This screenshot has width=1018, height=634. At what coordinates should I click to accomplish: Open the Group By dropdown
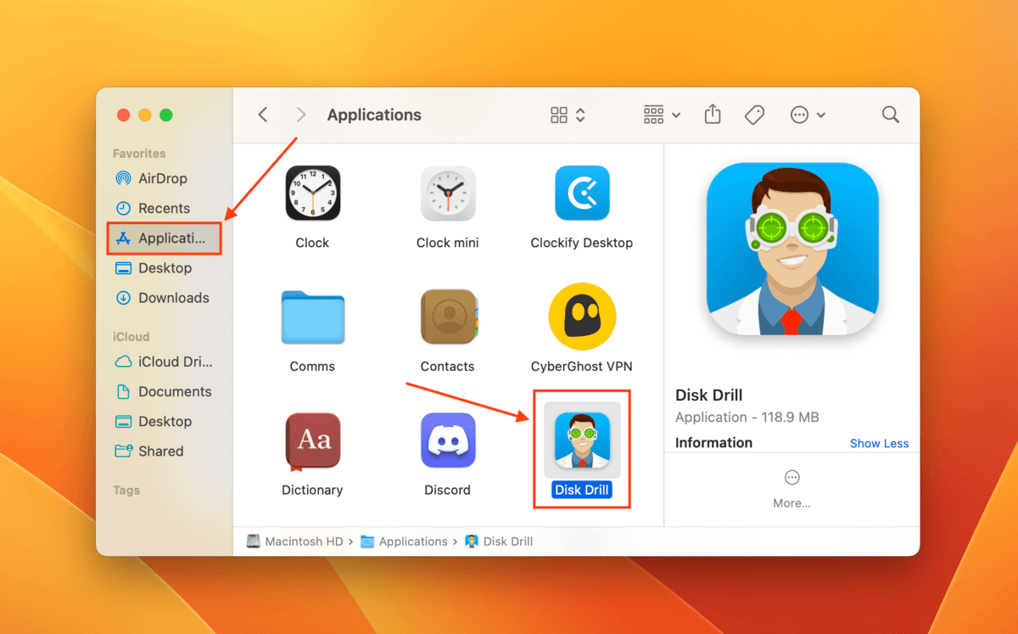coord(662,115)
